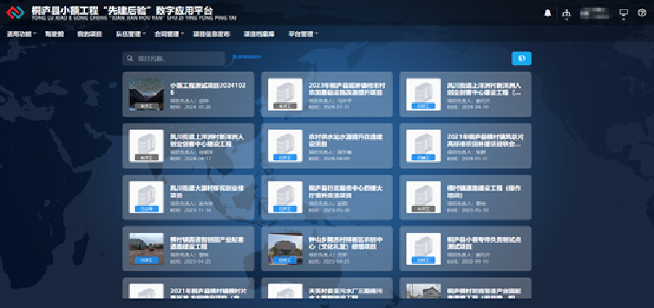Open the hall building photo thumbnail
This screenshot has width=654, height=308.
click(x=284, y=249)
